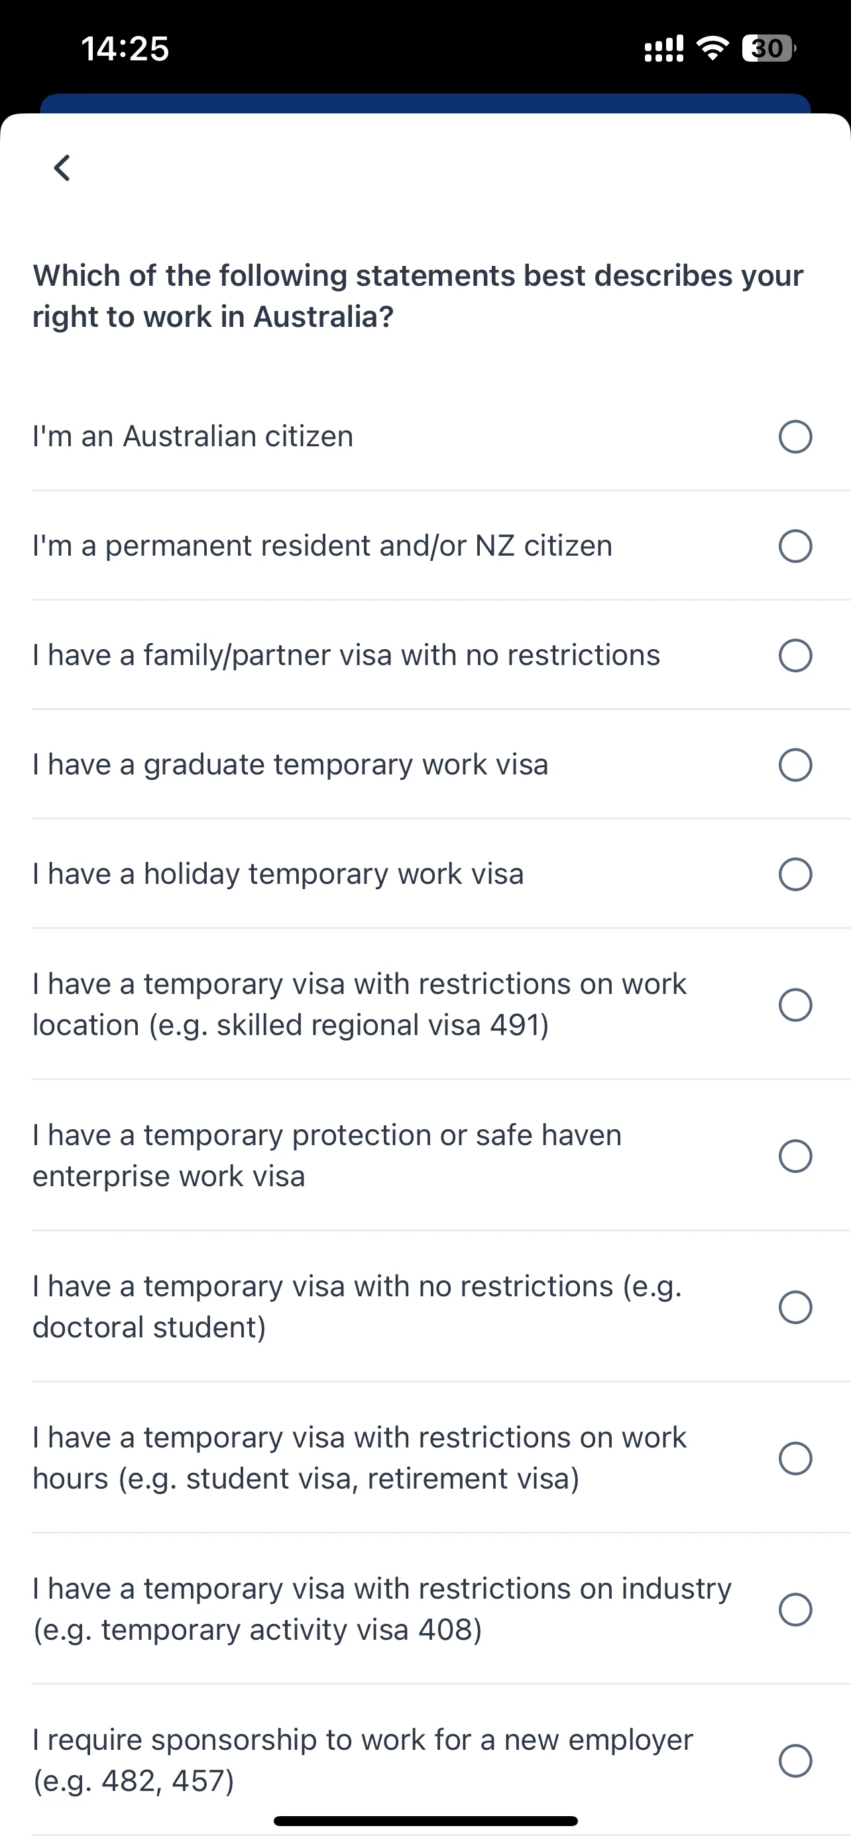Tap the Wi-Fi status icon
Image resolution: width=851 pixels, height=1842 pixels.
click(712, 48)
